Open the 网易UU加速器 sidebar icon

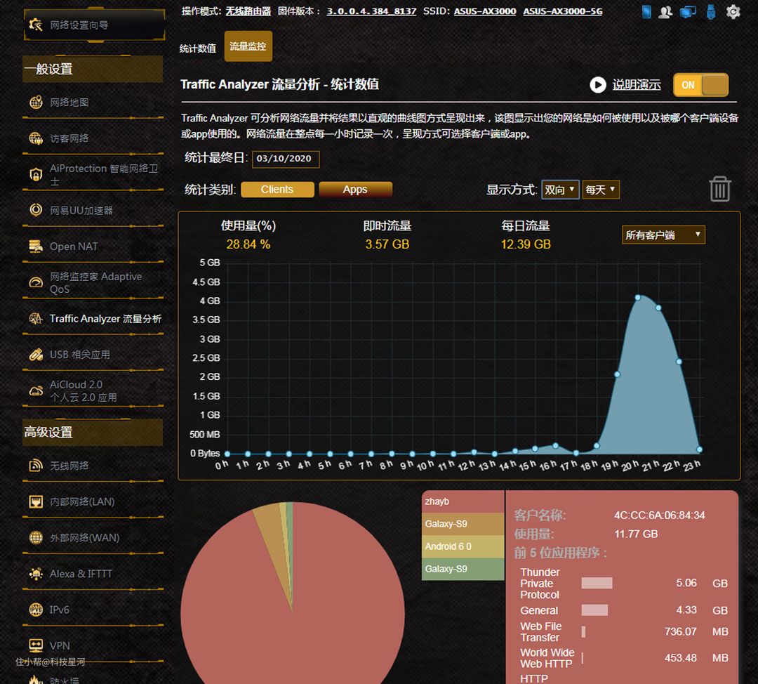(x=36, y=210)
